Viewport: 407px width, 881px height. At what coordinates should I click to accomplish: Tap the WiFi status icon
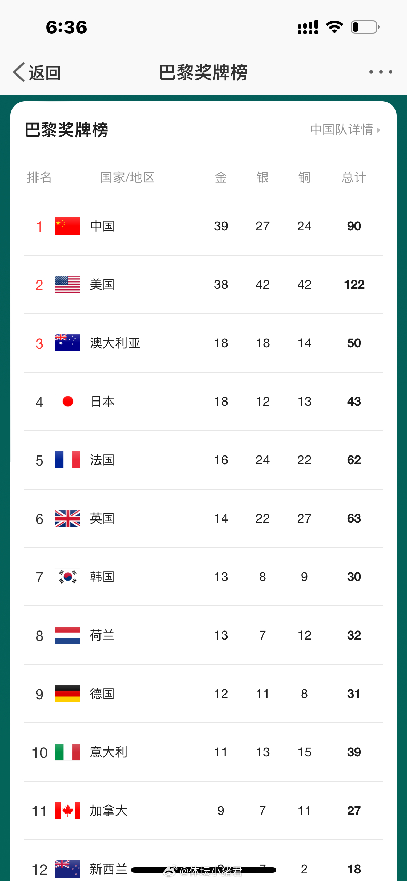click(334, 27)
